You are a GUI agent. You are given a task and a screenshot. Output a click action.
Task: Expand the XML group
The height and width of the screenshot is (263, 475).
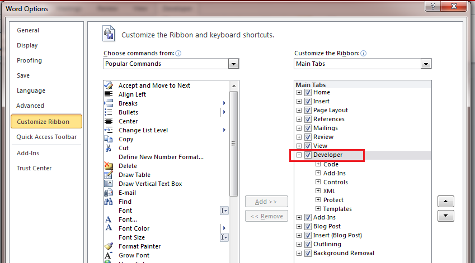318,191
